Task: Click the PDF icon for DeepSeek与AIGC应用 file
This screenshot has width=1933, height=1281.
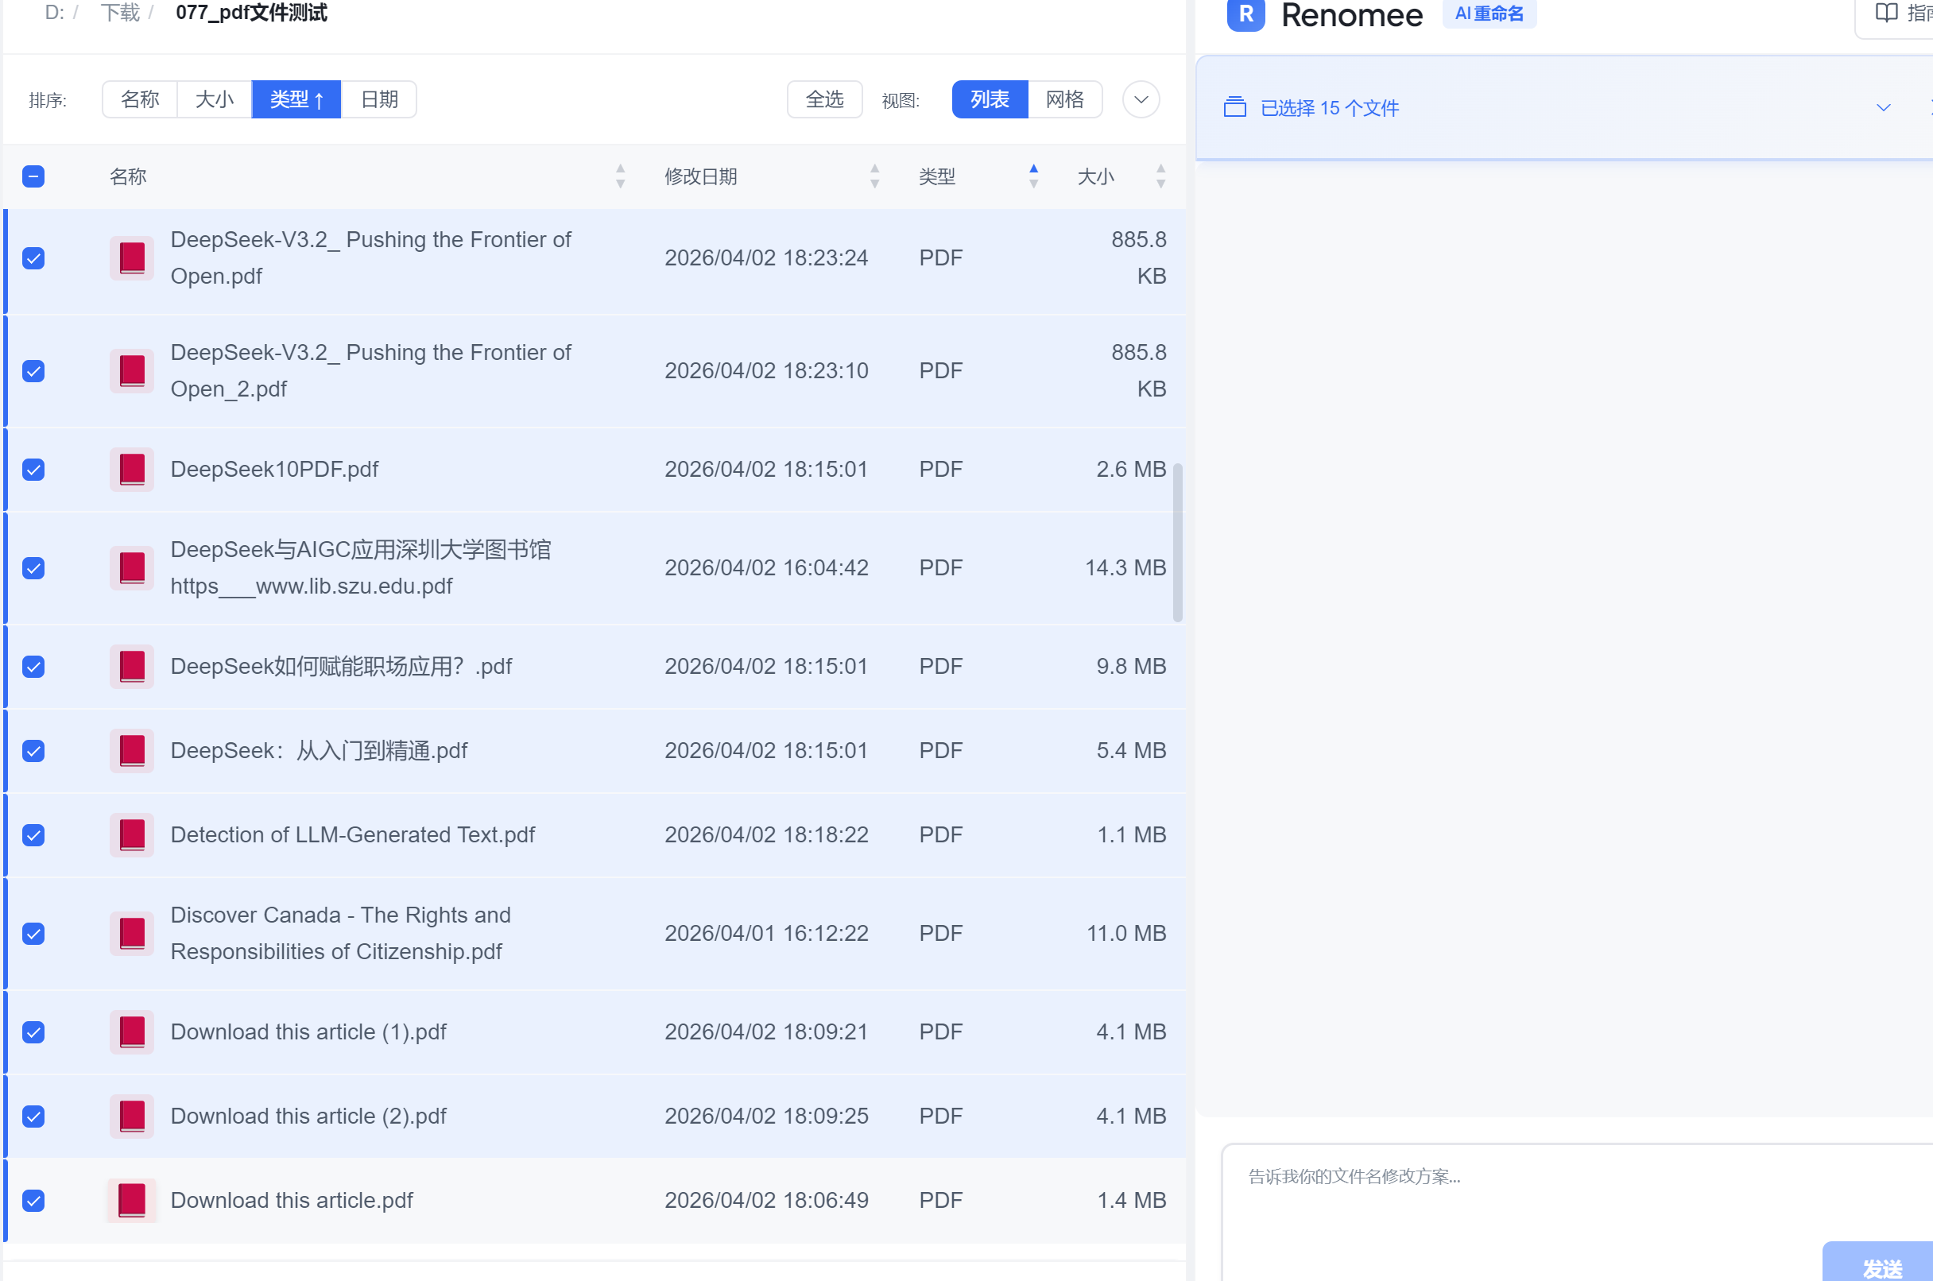Action: 131,568
